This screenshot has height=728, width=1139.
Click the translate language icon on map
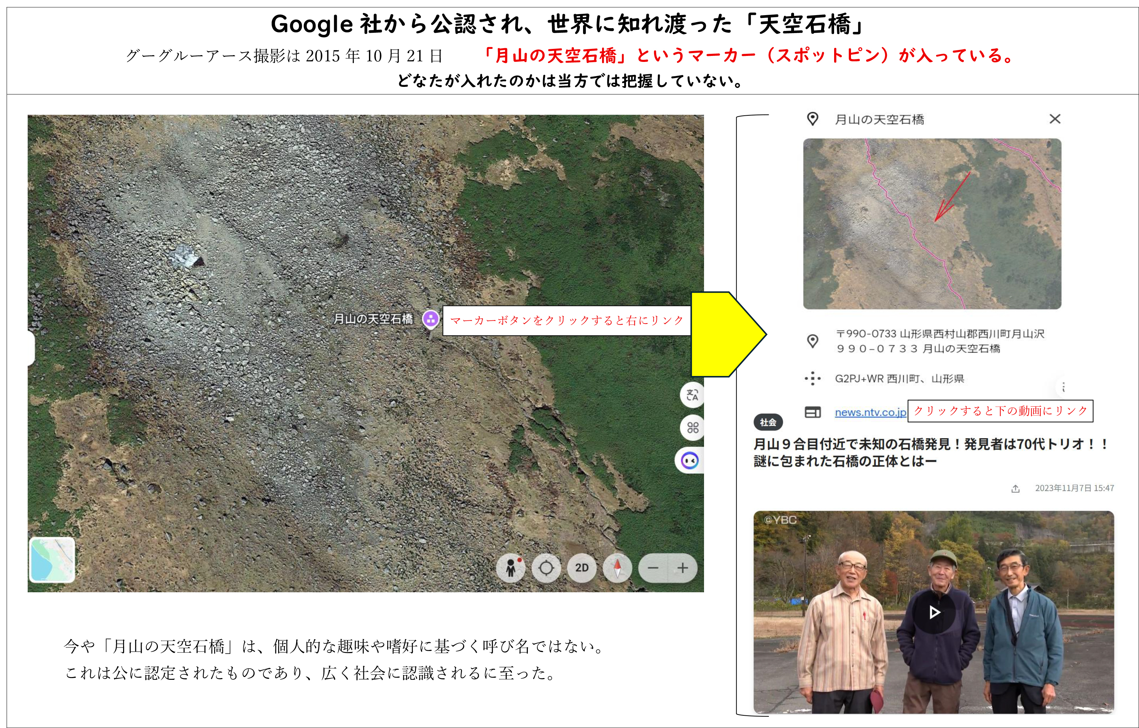(692, 395)
